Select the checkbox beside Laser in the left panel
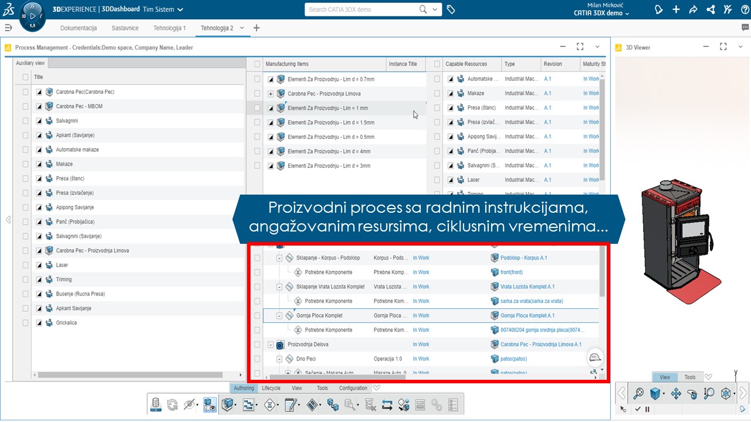The width and height of the screenshot is (751, 422). click(25, 264)
